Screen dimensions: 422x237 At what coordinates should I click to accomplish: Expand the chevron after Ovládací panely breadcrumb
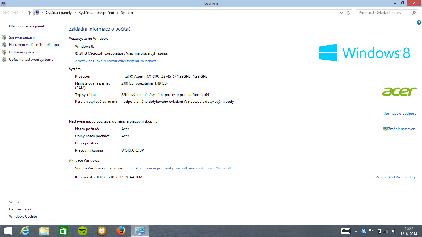(75, 13)
